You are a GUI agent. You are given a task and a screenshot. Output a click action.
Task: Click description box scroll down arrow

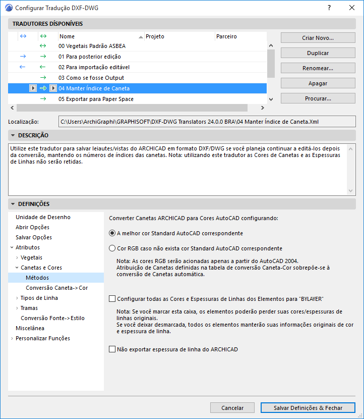point(351,190)
